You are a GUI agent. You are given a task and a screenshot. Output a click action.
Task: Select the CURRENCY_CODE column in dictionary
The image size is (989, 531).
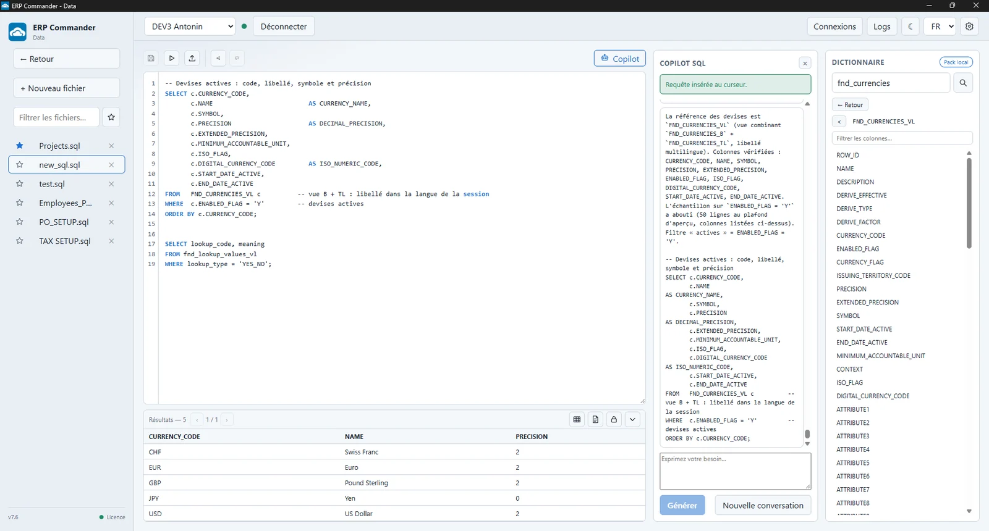tap(860, 235)
